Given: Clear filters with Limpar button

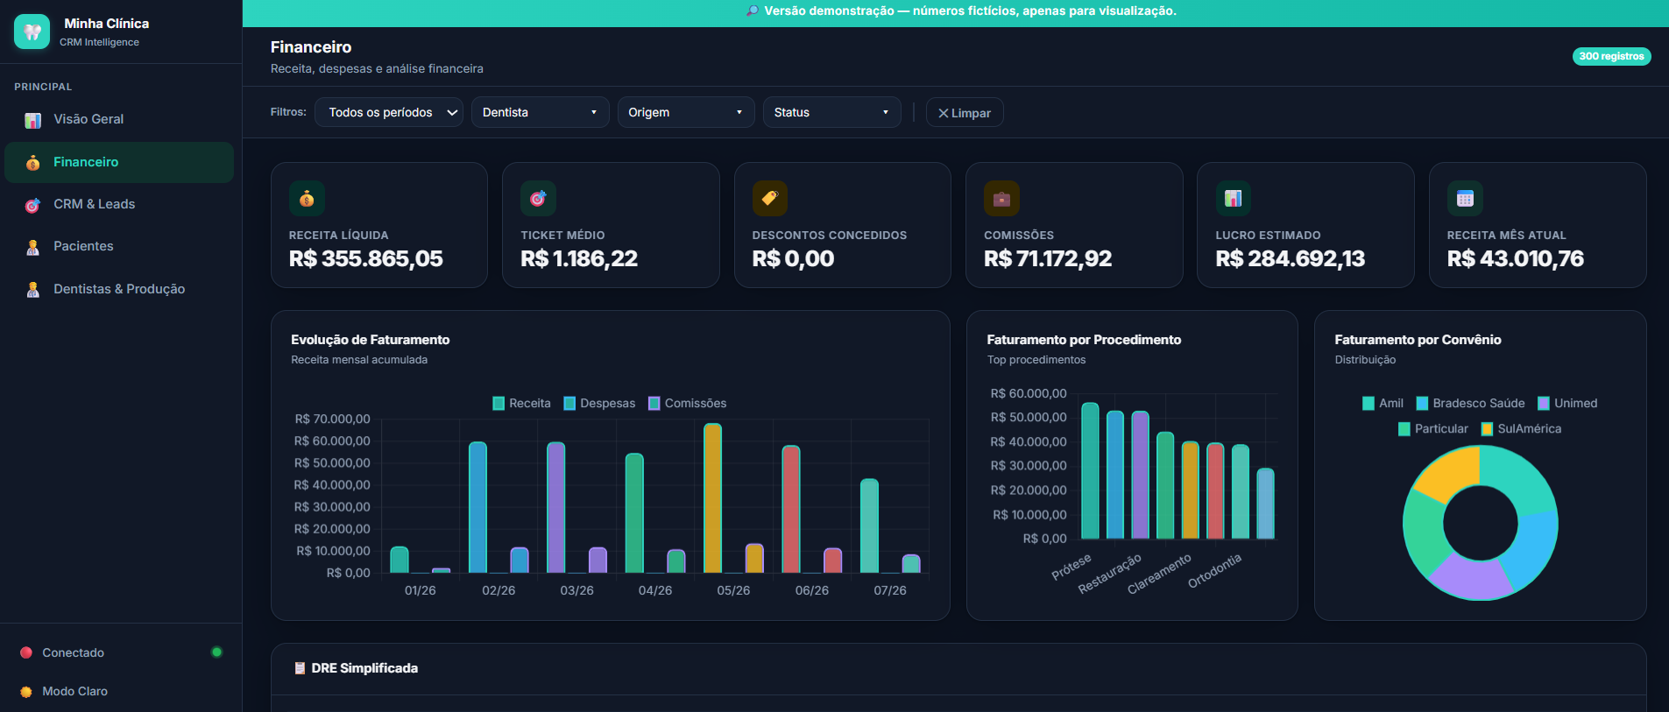Looking at the screenshot, I should click(x=965, y=113).
